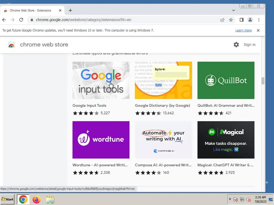Open QuillBot extension thumbnail
The image size is (274, 205).
226,80
